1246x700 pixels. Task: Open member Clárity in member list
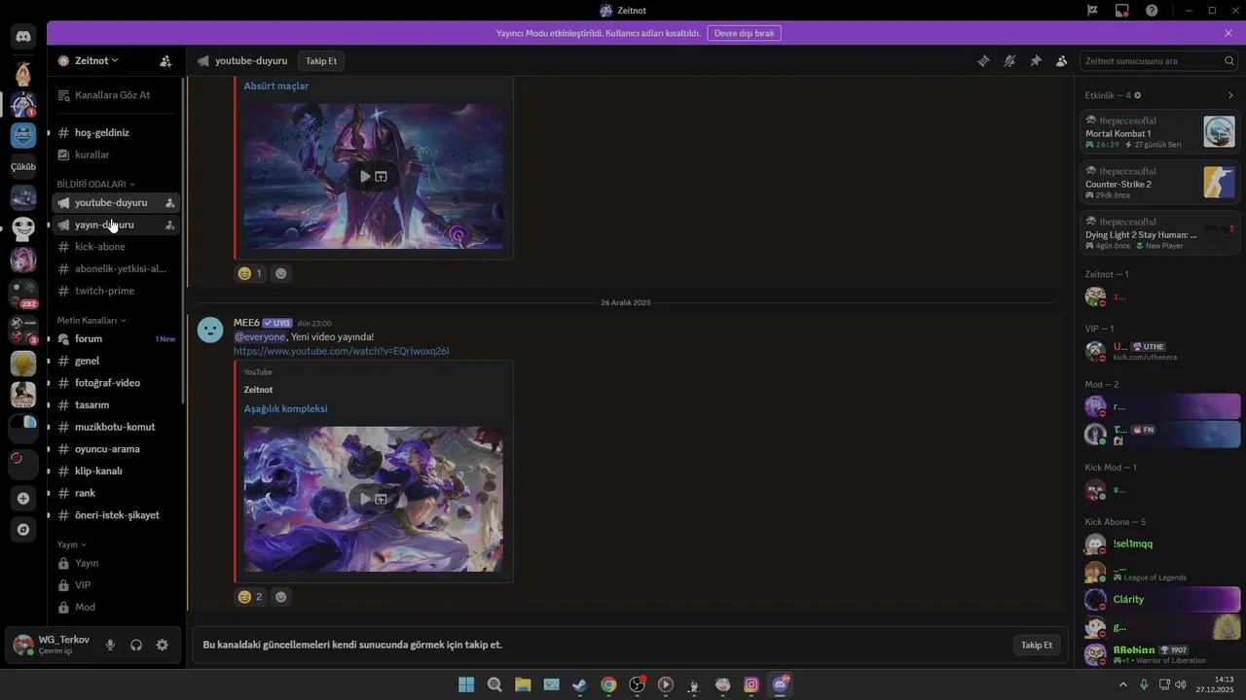1160,599
